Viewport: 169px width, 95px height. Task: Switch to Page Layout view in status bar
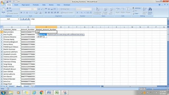point(143,89)
